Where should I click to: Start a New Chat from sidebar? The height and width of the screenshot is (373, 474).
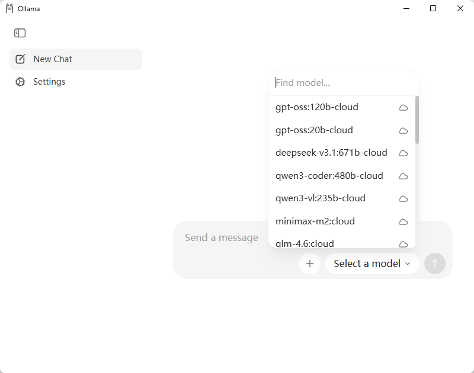coord(53,59)
